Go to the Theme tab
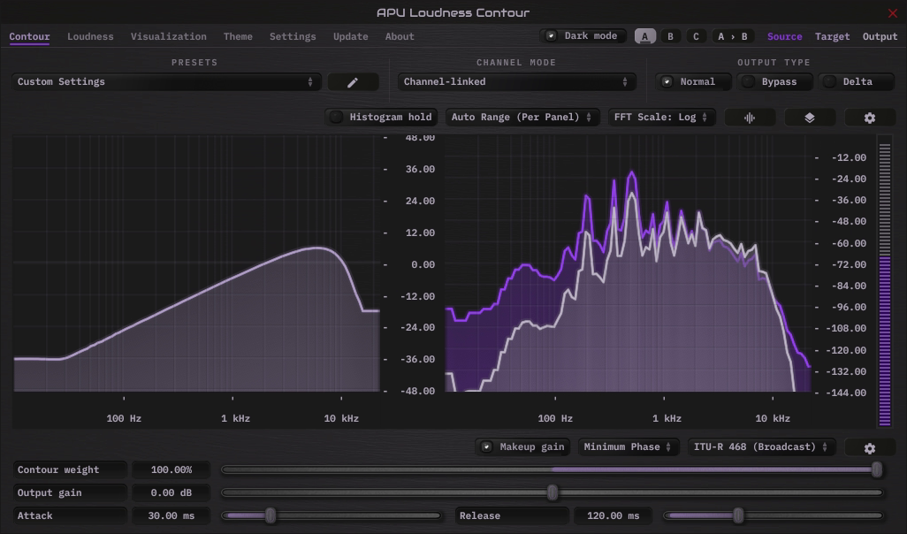This screenshot has width=907, height=534. tap(238, 36)
